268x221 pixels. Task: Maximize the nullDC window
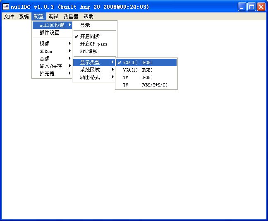(251, 7)
